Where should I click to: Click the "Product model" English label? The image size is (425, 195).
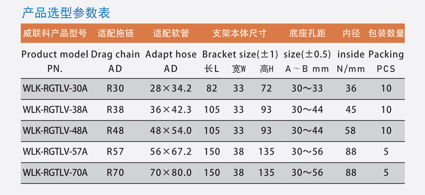(x=55, y=55)
